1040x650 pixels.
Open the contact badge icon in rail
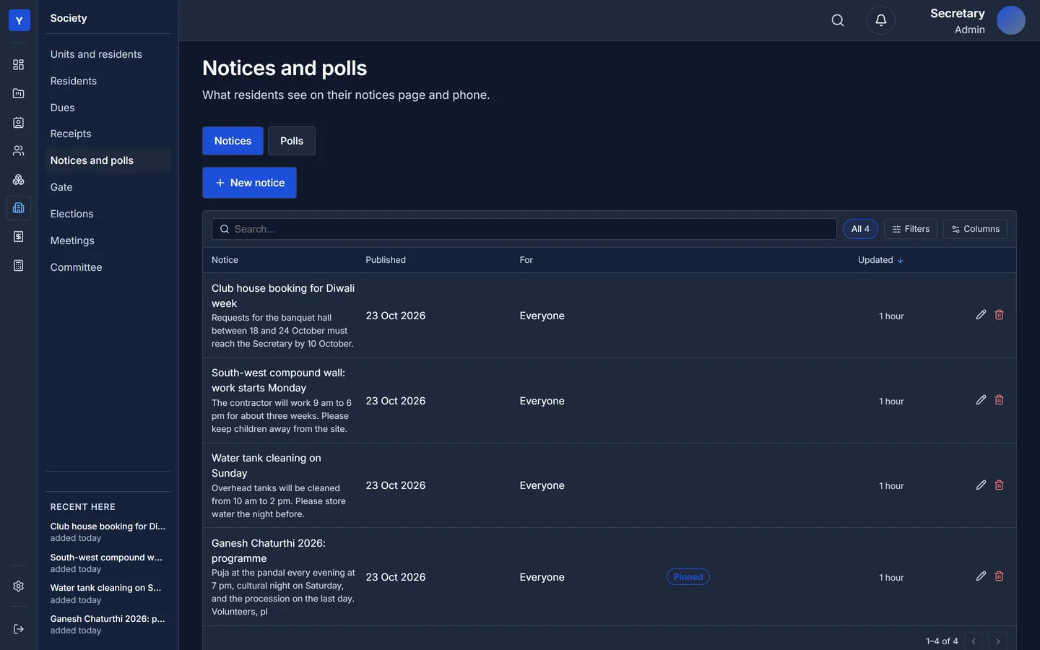pyautogui.click(x=19, y=123)
